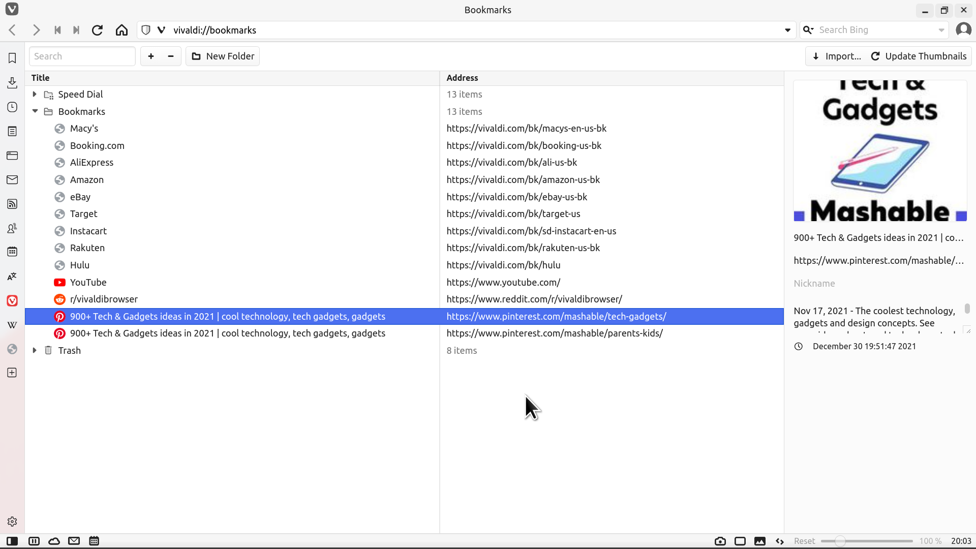Image resolution: width=976 pixels, height=549 pixels.
Task: Click the rewind history button
Action: 57,30
